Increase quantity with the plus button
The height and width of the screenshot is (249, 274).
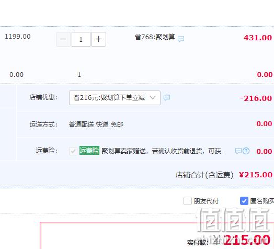pyautogui.click(x=98, y=39)
